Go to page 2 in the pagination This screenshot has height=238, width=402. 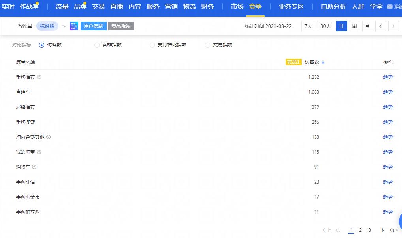(360, 230)
